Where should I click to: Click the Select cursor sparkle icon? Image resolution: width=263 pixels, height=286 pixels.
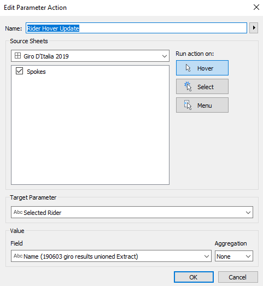(x=188, y=86)
